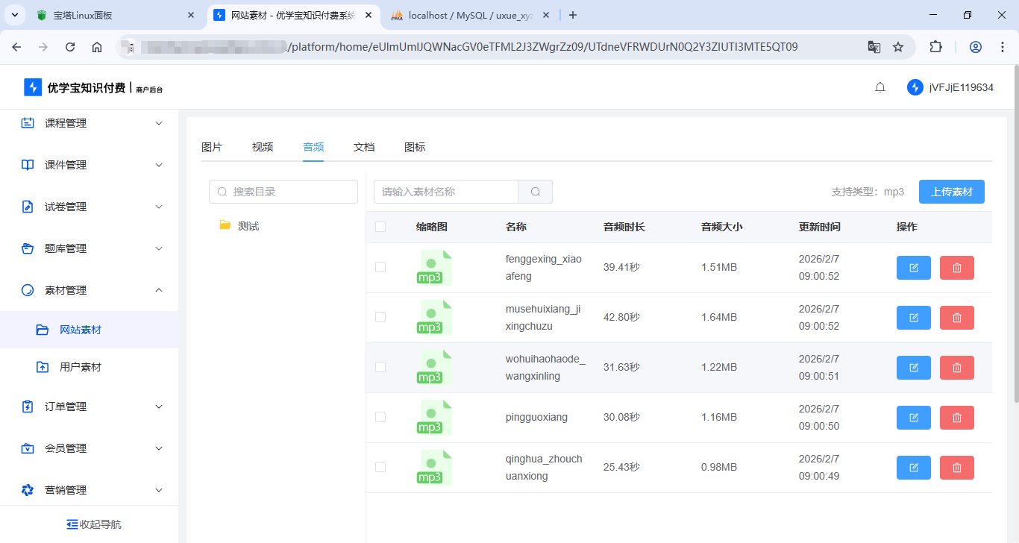Bookmark this page with the star icon
1019x543 pixels.
pos(898,47)
